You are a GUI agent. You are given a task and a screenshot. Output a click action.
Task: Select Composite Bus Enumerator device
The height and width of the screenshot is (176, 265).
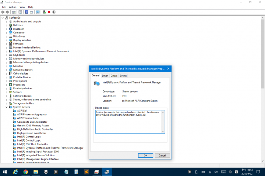click(32, 122)
